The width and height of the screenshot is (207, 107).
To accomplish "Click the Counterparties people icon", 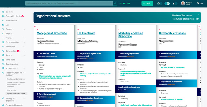I will coord(3,64).
